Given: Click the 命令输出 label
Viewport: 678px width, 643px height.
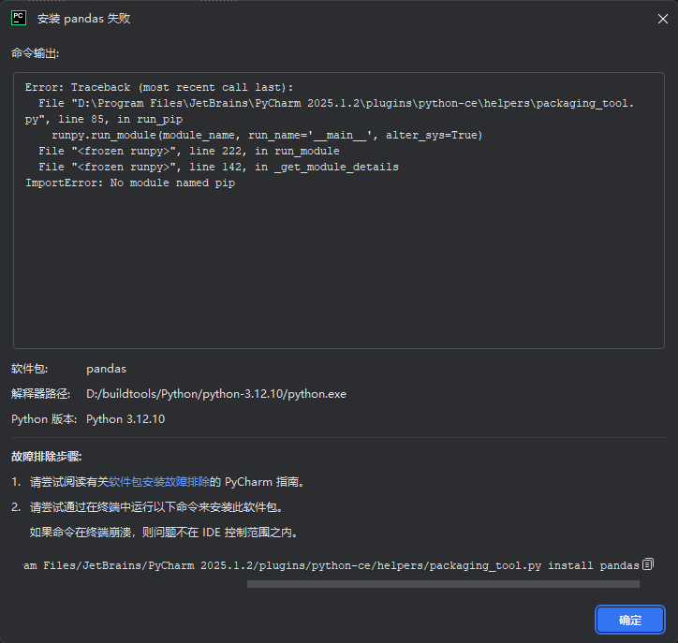Looking at the screenshot, I should click(35, 53).
